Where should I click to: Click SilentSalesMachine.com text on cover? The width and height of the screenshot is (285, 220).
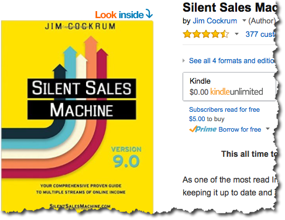(x=80, y=206)
